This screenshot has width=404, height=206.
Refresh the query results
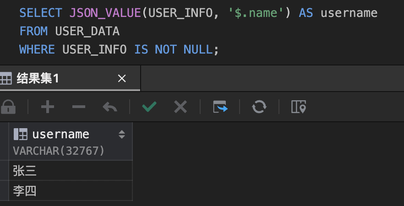point(259,107)
